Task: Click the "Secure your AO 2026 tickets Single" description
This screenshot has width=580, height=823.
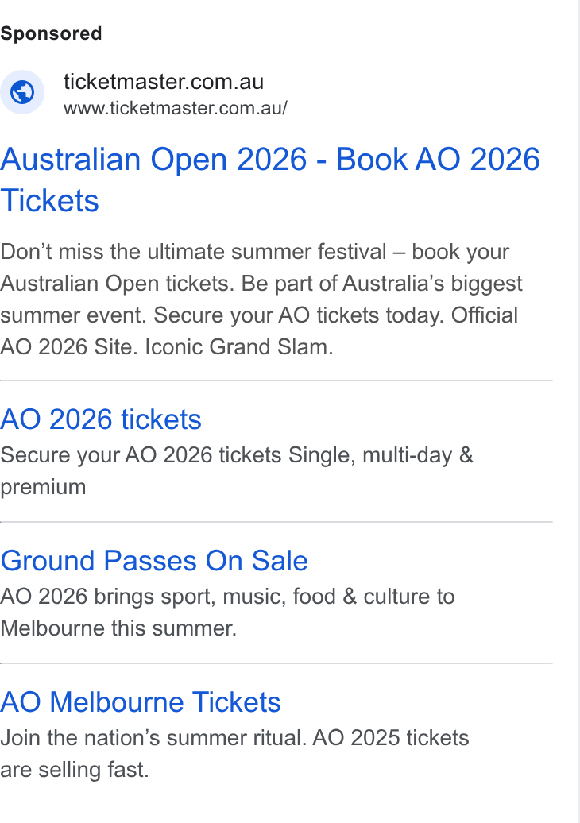Action: point(237,471)
